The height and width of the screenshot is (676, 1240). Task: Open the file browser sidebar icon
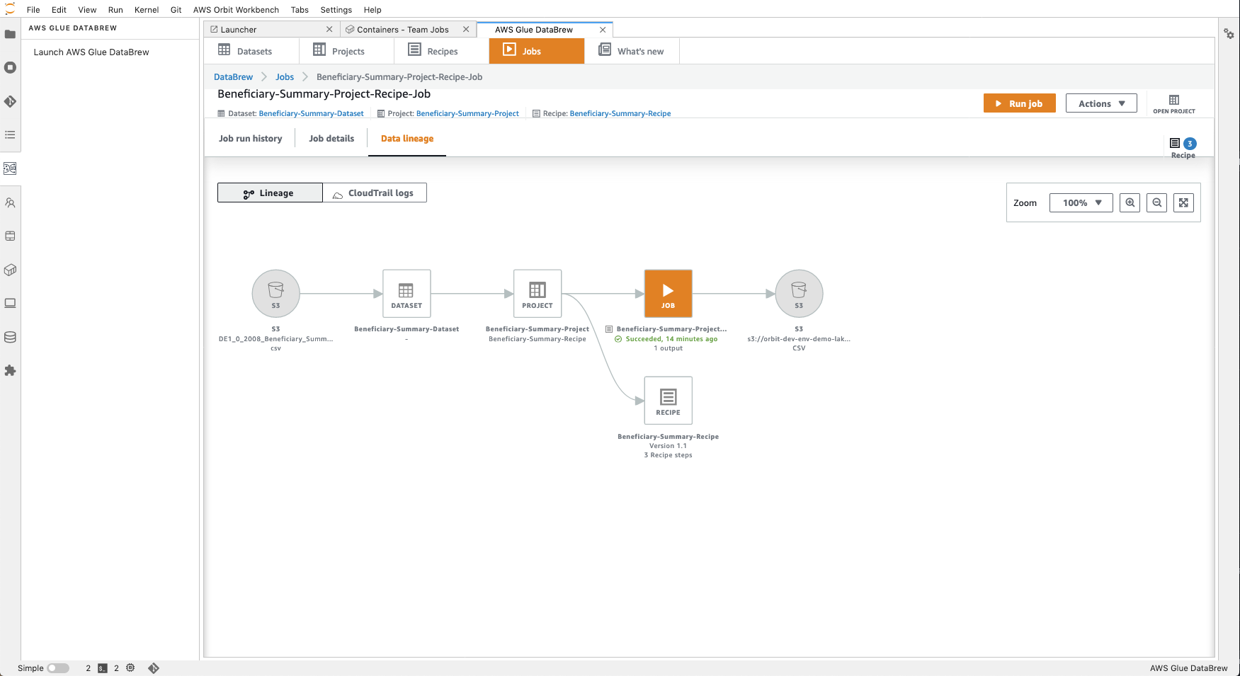[x=10, y=34]
